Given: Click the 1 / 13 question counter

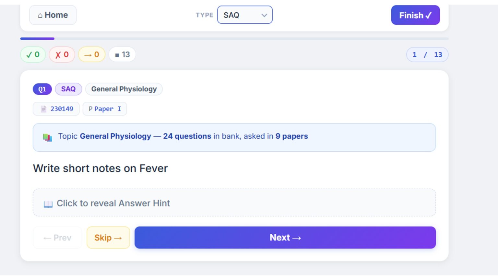Looking at the screenshot, I should pos(427,54).
